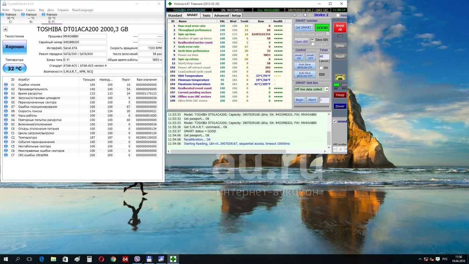
Task: Open Viber from the taskbar
Action: coord(137,259)
